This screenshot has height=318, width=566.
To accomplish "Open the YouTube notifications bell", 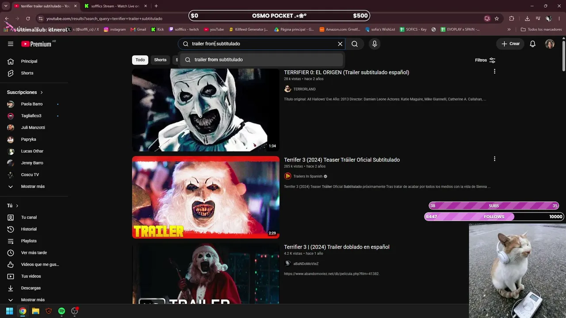I will 533,44.
